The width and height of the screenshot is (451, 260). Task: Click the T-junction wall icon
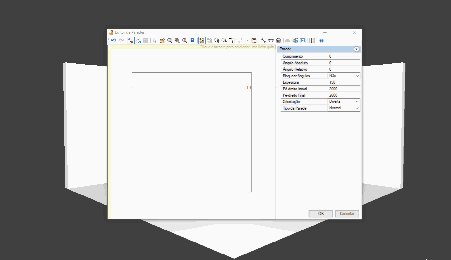239,41
